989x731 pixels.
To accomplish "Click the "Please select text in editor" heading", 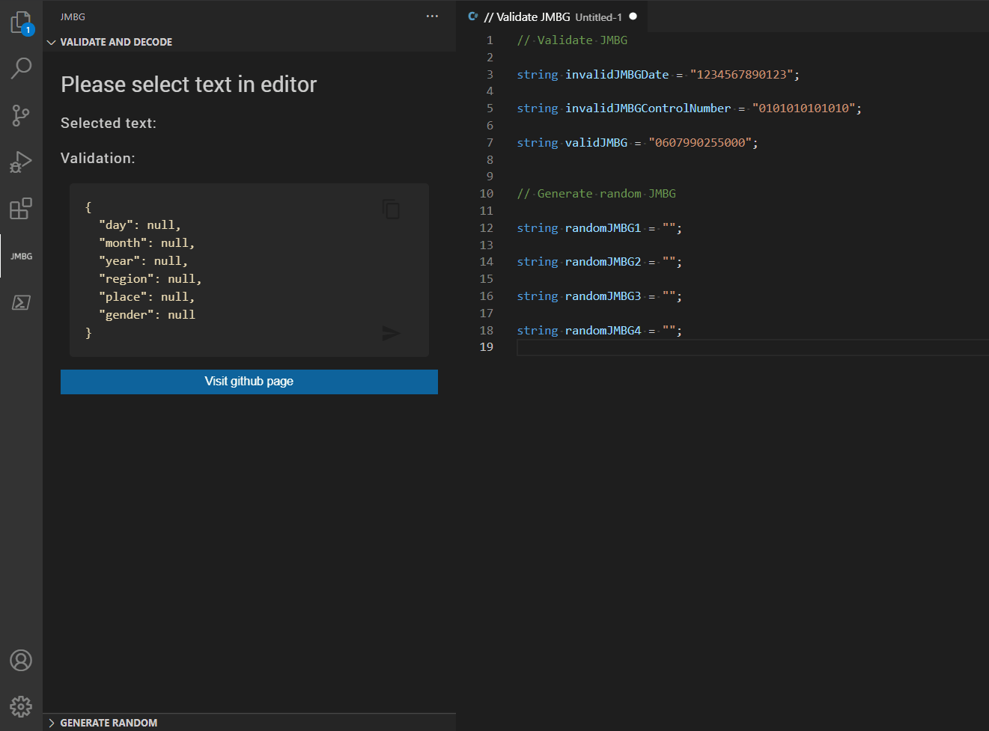I will [x=189, y=85].
